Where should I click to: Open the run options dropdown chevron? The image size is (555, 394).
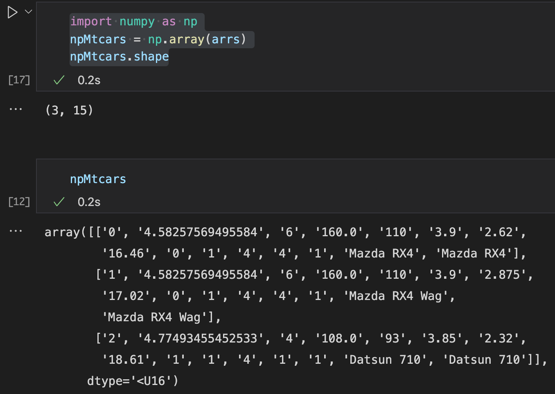[x=28, y=11]
